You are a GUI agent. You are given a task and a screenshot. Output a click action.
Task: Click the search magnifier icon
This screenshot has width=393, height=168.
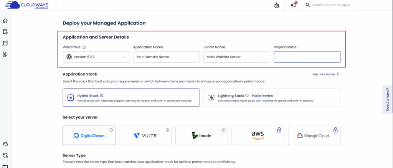coord(308,5)
